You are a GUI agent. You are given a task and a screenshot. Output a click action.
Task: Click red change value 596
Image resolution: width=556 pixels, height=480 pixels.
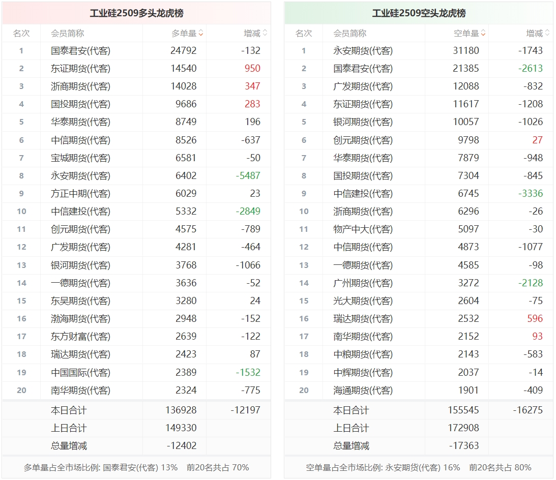click(x=535, y=318)
